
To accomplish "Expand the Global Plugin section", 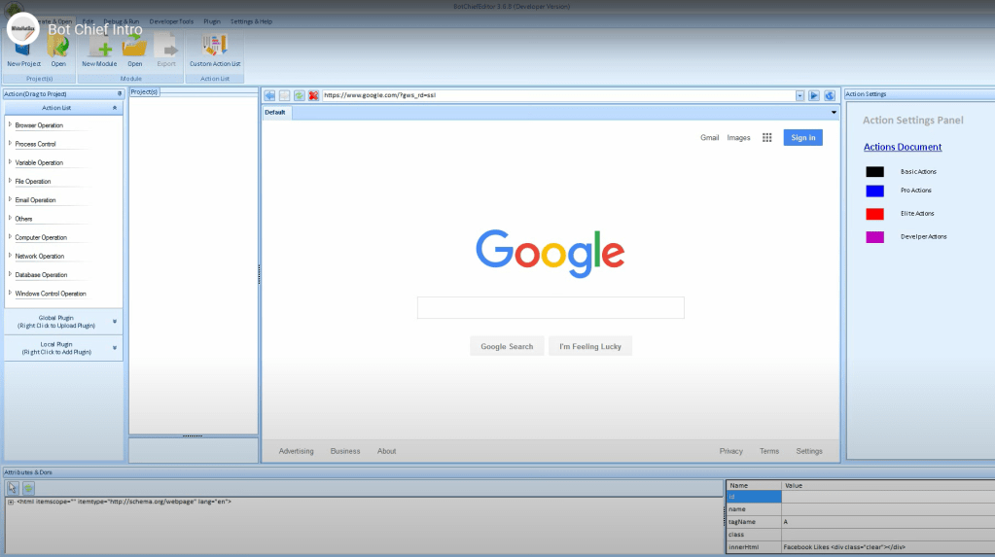I will (114, 321).
